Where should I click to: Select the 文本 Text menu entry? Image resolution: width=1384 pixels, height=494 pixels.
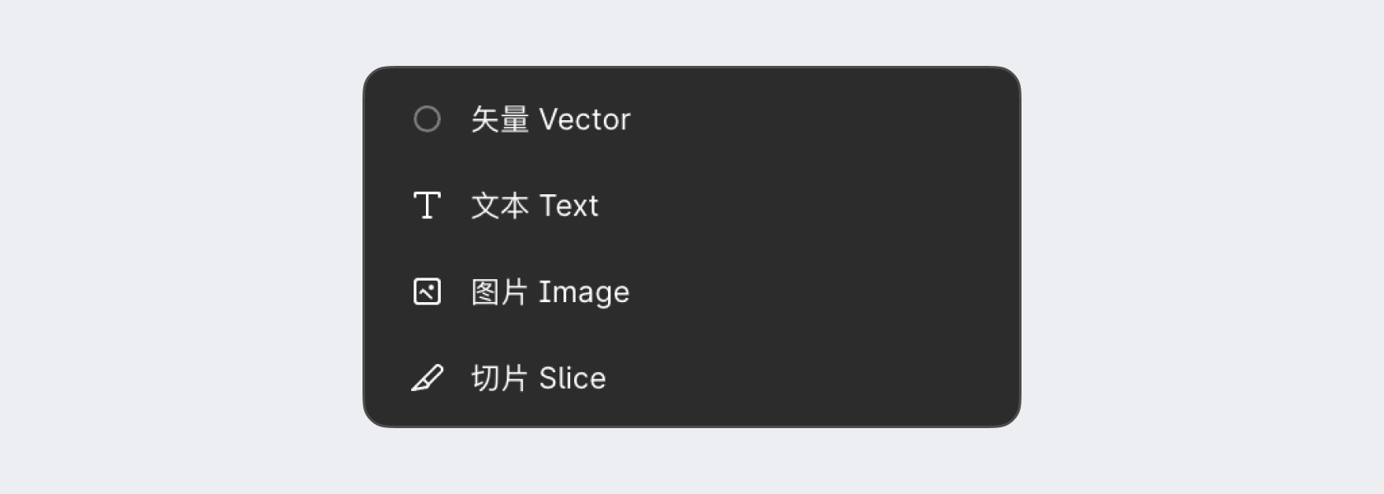535,205
